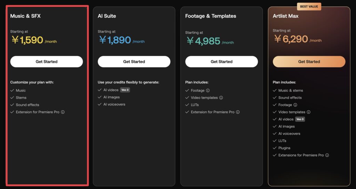Click the BEST VALUE badge above Artlist Max
This screenshot has width=356, height=189.
click(309, 7)
